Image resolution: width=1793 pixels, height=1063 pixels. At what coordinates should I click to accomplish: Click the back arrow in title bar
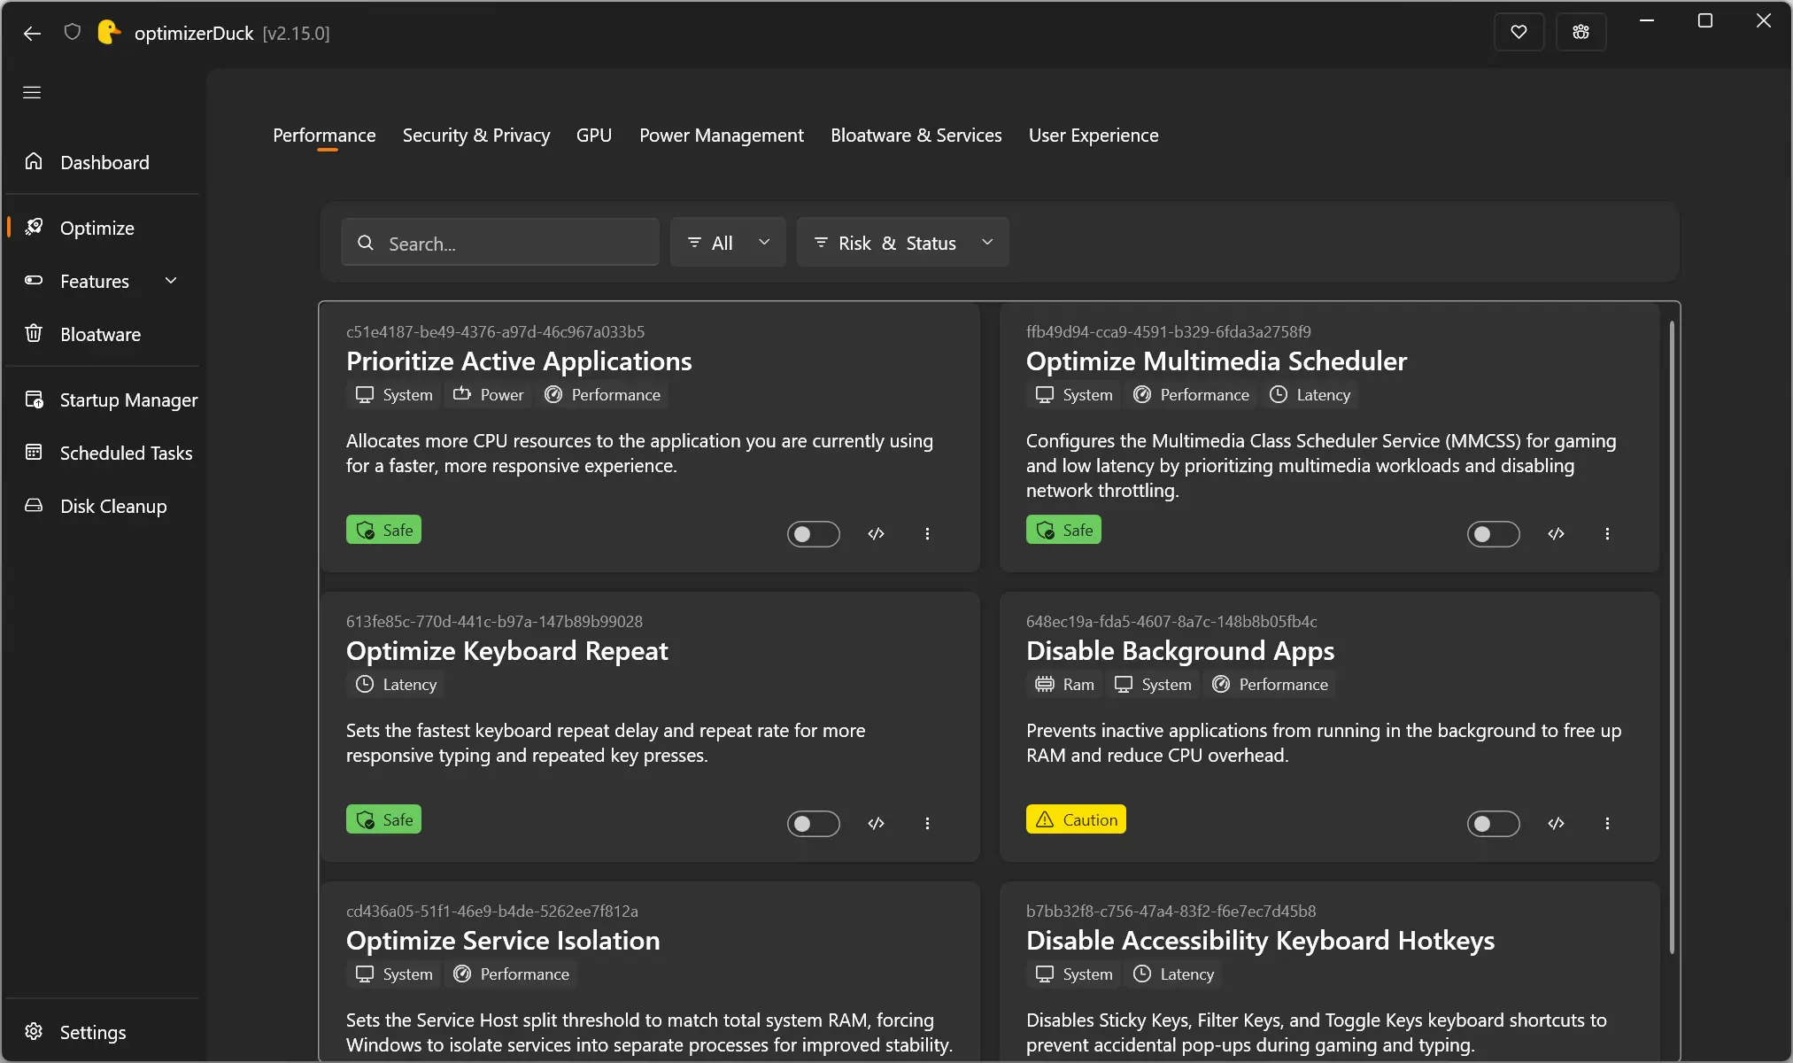(32, 34)
